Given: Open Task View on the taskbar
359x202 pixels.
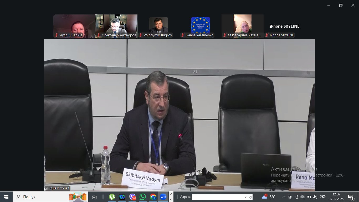Looking at the screenshot, I should click(x=95, y=197).
